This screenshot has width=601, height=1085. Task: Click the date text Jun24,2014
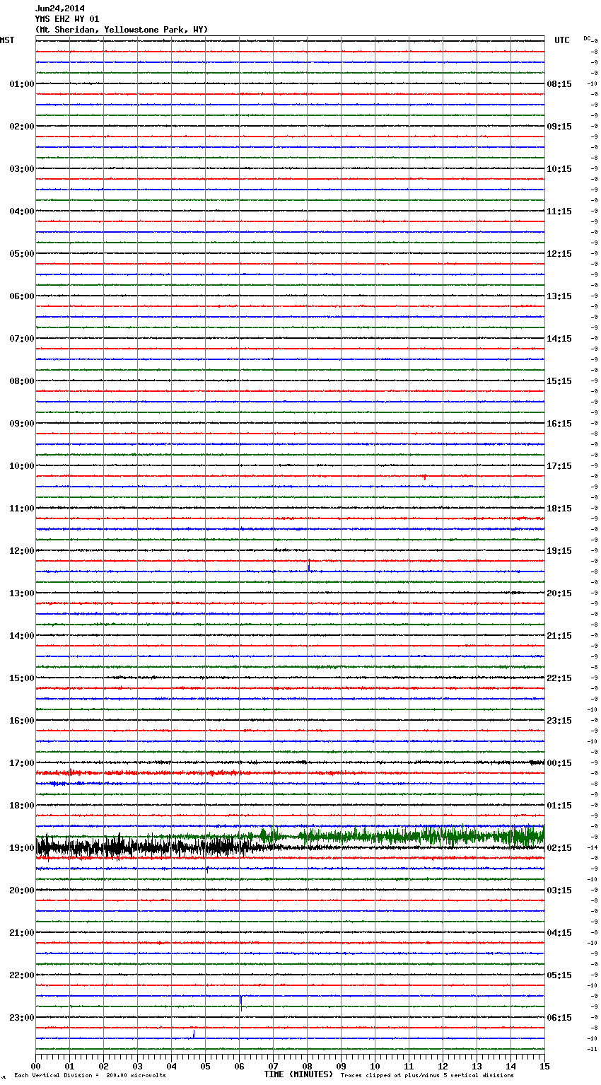click(60, 8)
